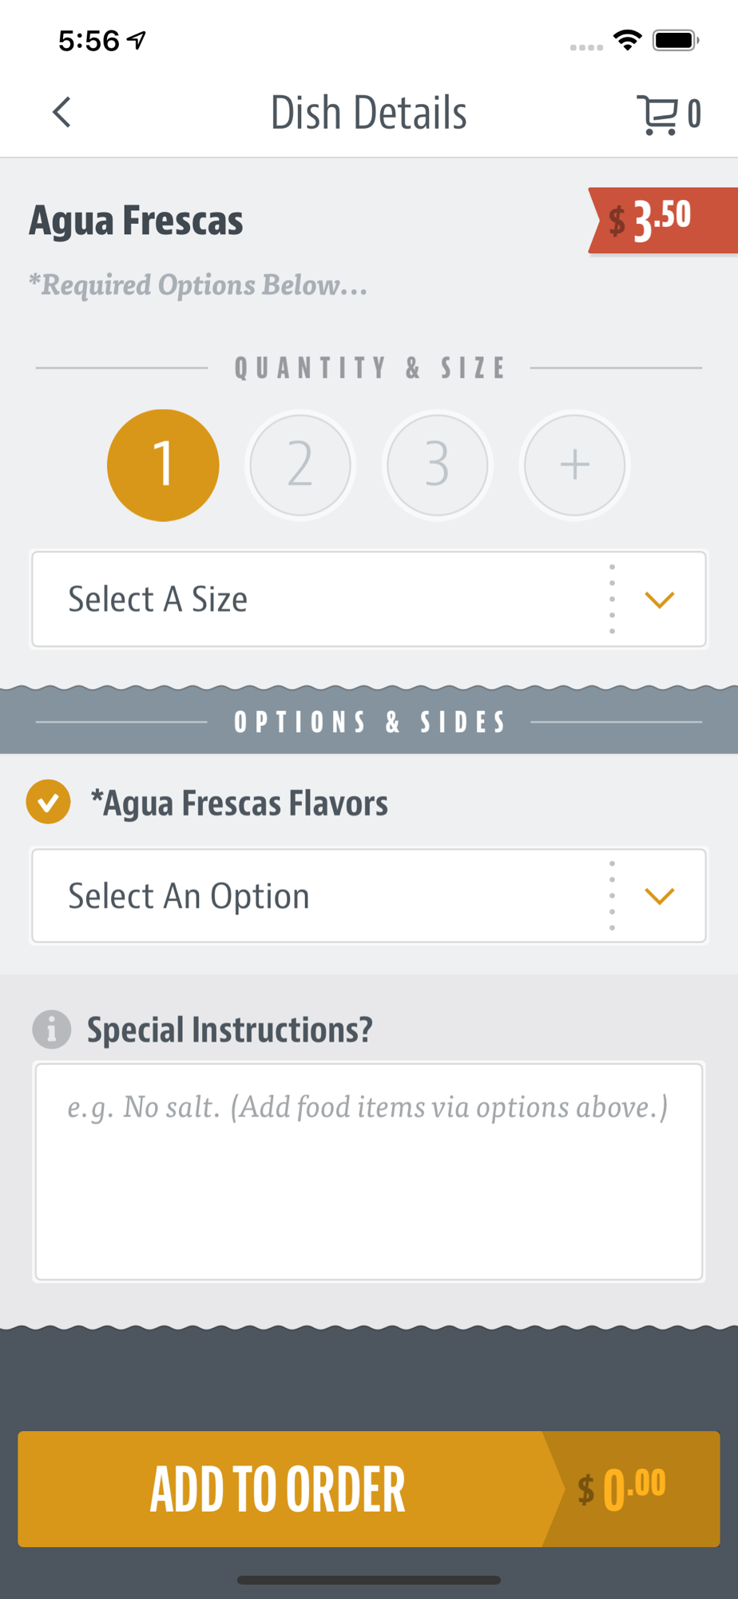Click the chevron arrow in size selector

click(x=660, y=600)
